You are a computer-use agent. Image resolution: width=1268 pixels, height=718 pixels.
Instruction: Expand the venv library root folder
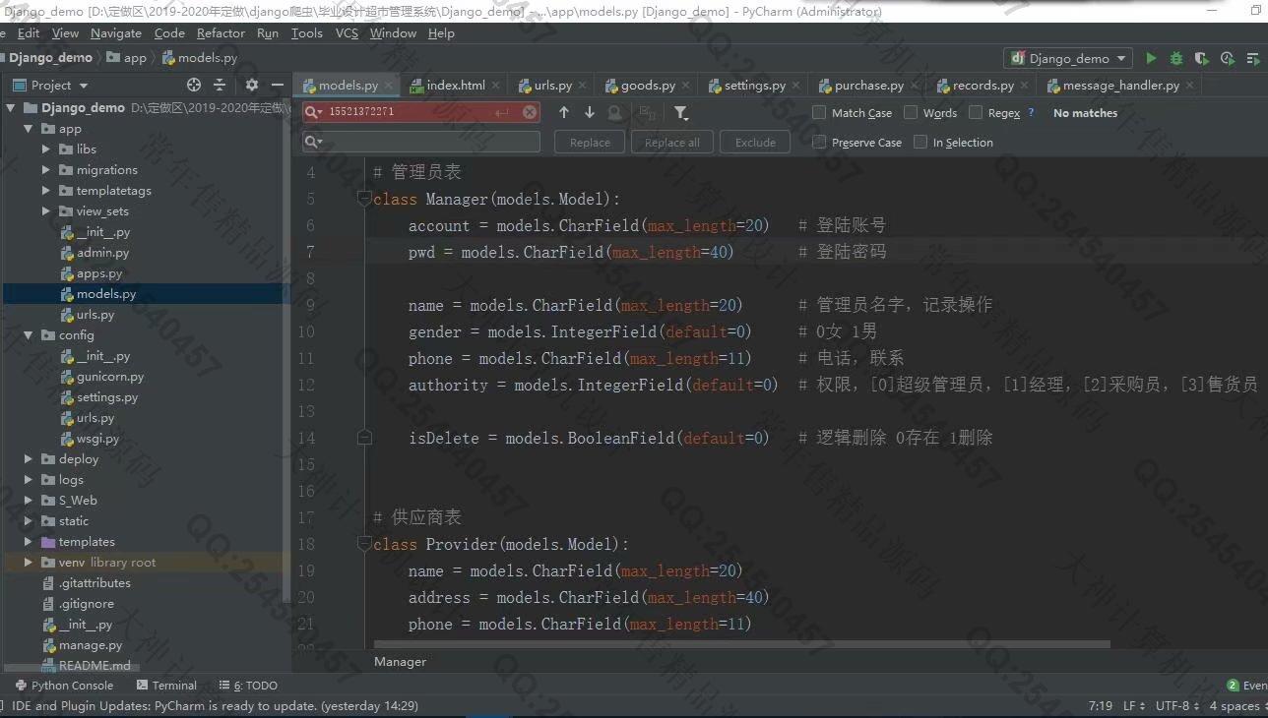pos(29,563)
